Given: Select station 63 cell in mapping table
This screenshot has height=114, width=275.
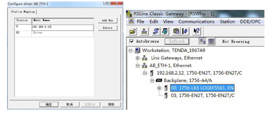Looking at the screenshot, I should tap(23, 34).
